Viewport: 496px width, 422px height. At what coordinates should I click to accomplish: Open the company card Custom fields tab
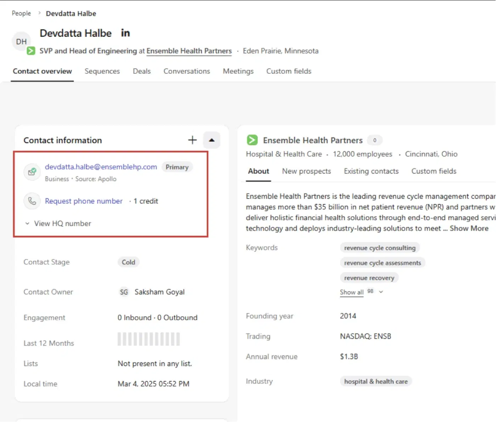[x=434, y=171]
